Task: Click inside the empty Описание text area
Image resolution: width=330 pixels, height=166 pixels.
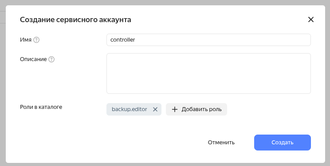Action: point(208,73)
